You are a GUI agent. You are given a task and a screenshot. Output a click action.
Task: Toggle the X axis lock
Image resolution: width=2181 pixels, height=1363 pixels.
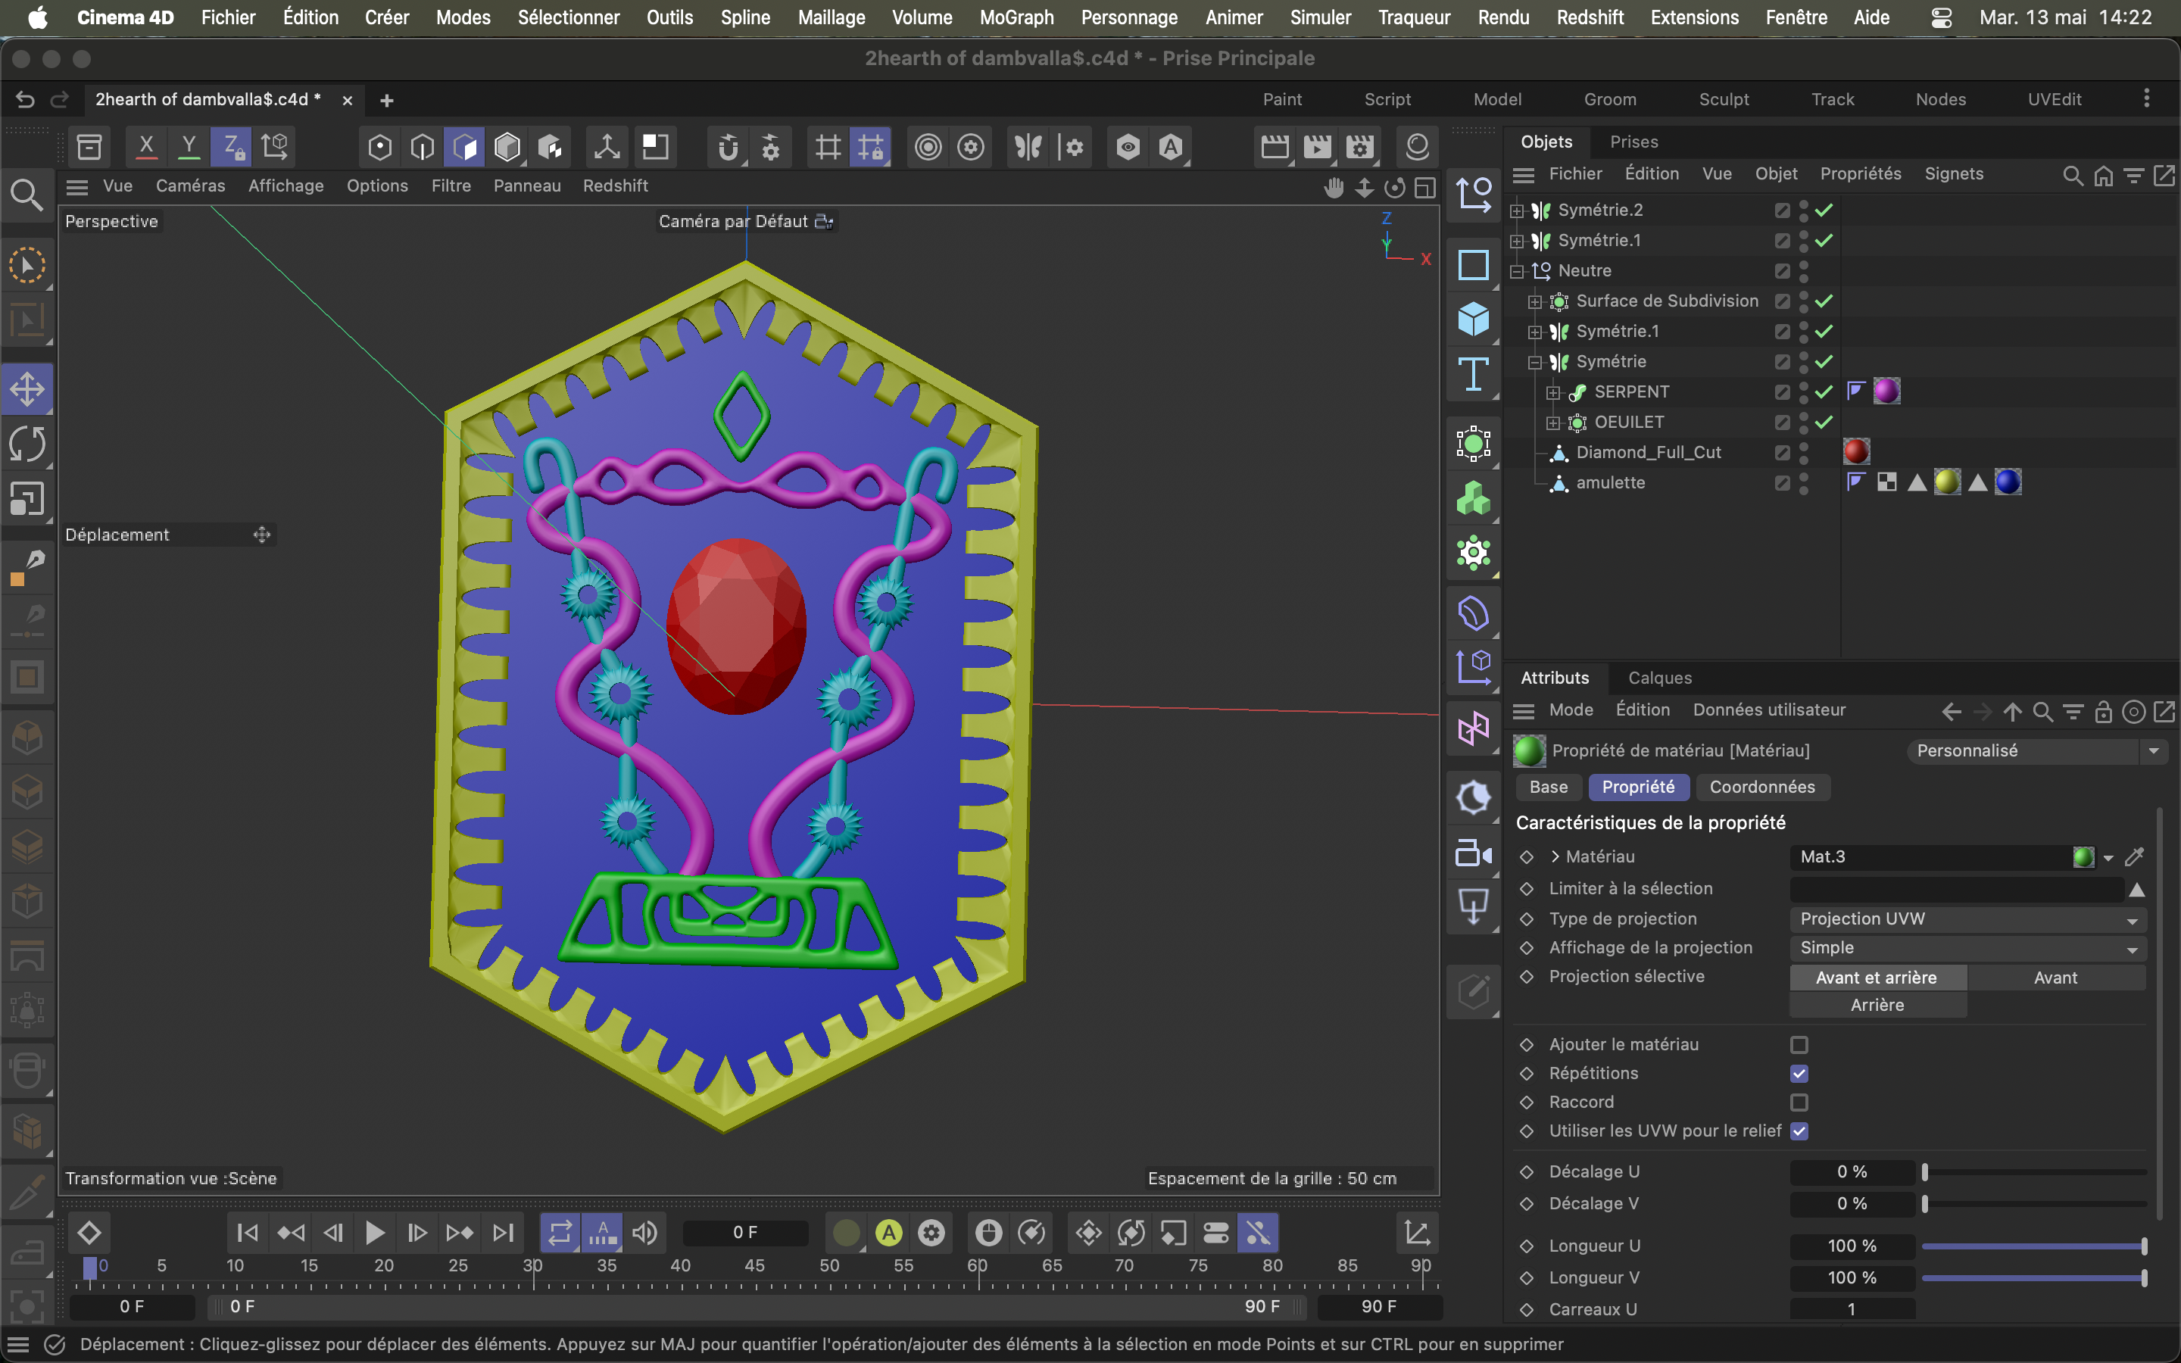click(146, 146)
